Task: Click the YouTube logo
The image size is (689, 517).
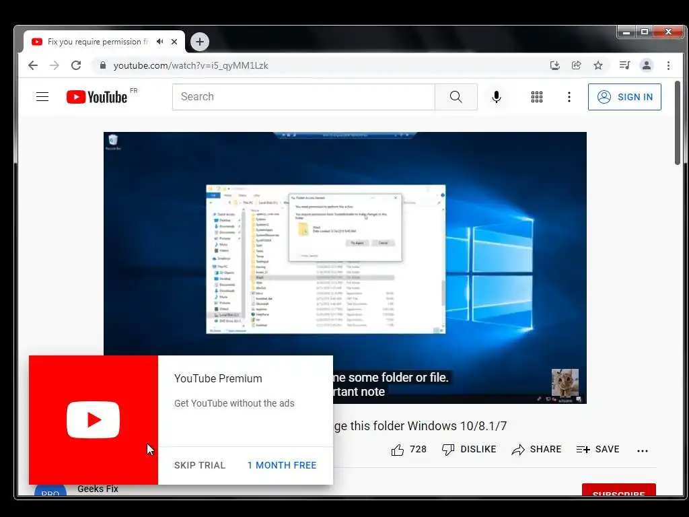Action: tap(97, 97)
